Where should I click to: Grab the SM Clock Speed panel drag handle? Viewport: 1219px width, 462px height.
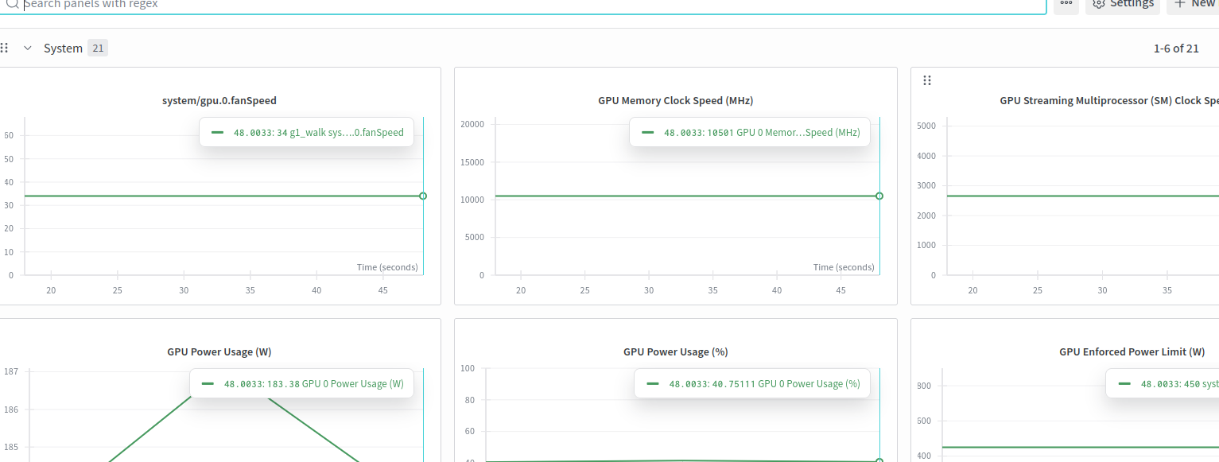[927, 80]
